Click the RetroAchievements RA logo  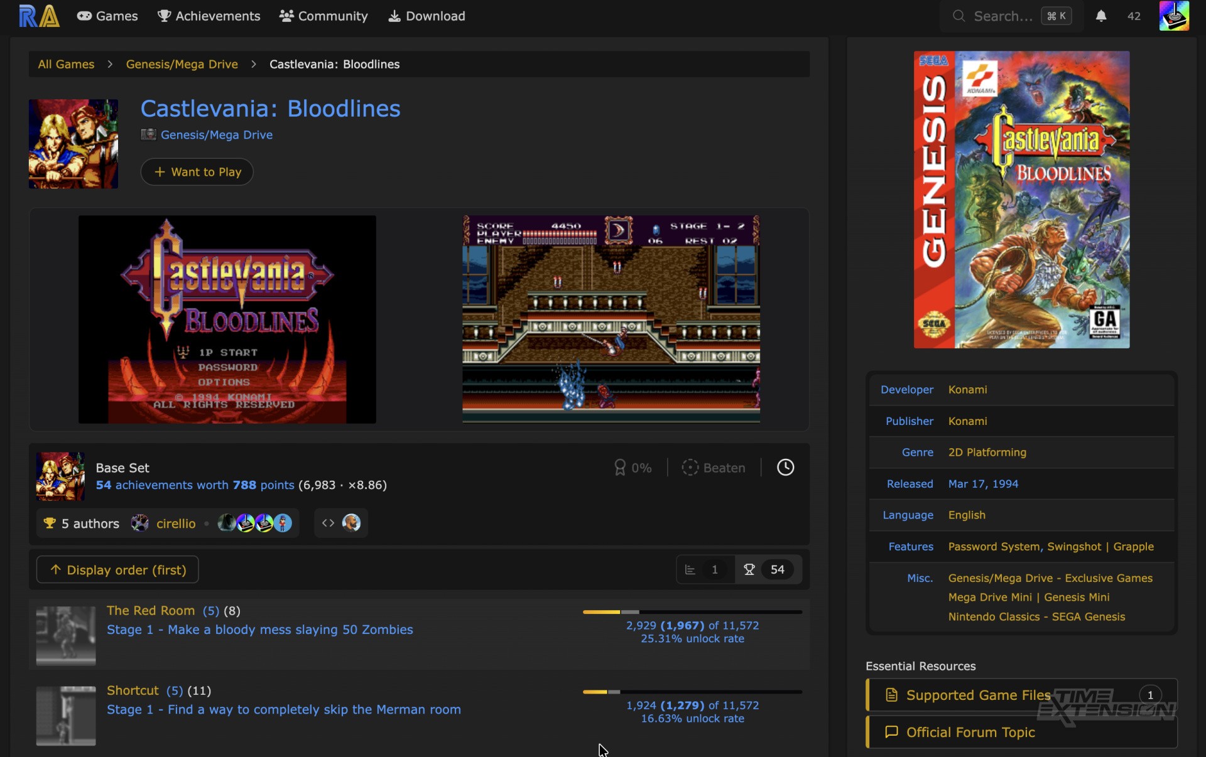pyautogui.click(x=39, y=16)
